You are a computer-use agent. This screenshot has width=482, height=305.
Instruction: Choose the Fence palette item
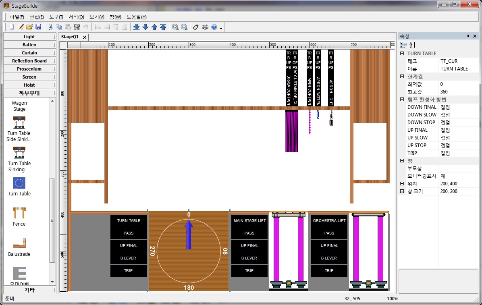tap(19, 217)
